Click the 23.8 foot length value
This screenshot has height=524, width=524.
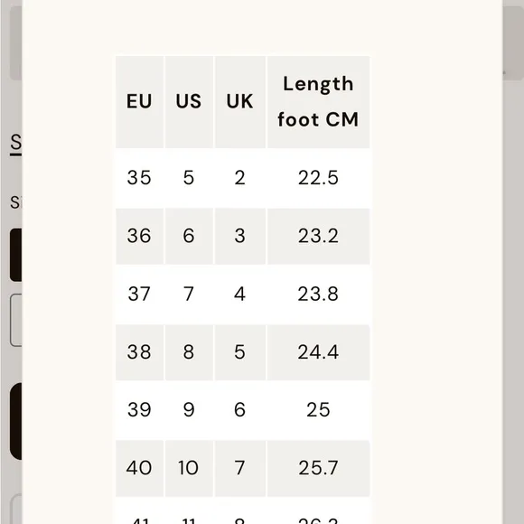(318, 295)
